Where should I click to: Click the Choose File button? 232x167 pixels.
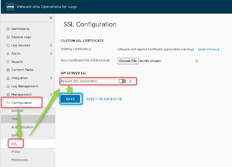(128, 61)
